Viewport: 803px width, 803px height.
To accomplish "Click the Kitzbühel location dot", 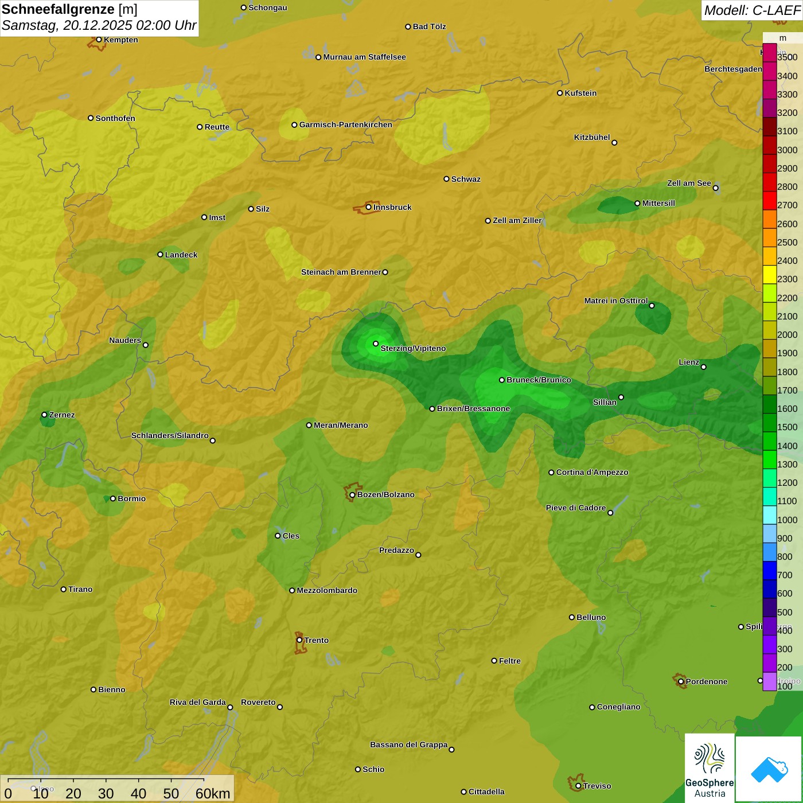I will tap(614, 143).
